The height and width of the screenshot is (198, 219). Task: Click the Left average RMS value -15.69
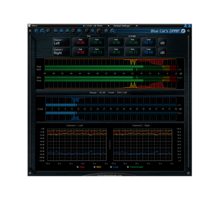coord(133,43)
